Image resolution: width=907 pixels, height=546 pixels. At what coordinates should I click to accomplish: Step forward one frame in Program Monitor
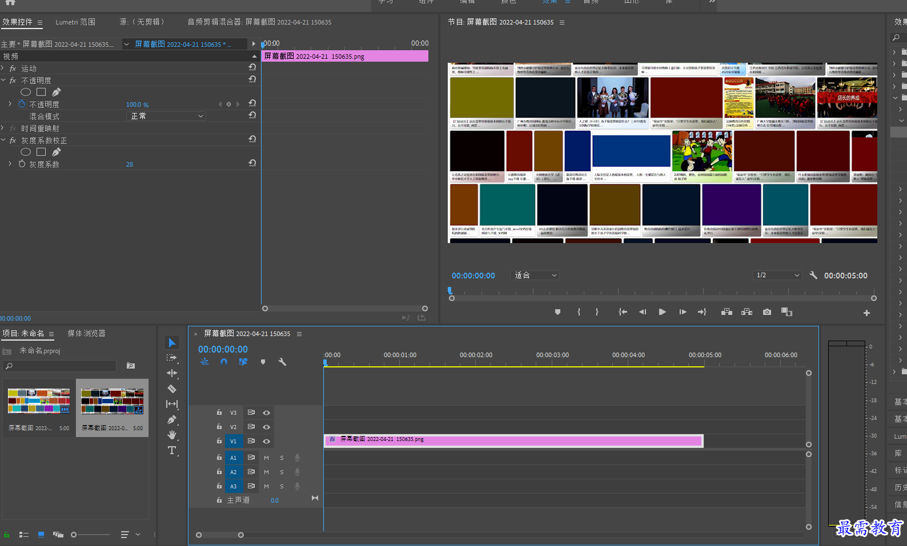(x=683, y=312)
